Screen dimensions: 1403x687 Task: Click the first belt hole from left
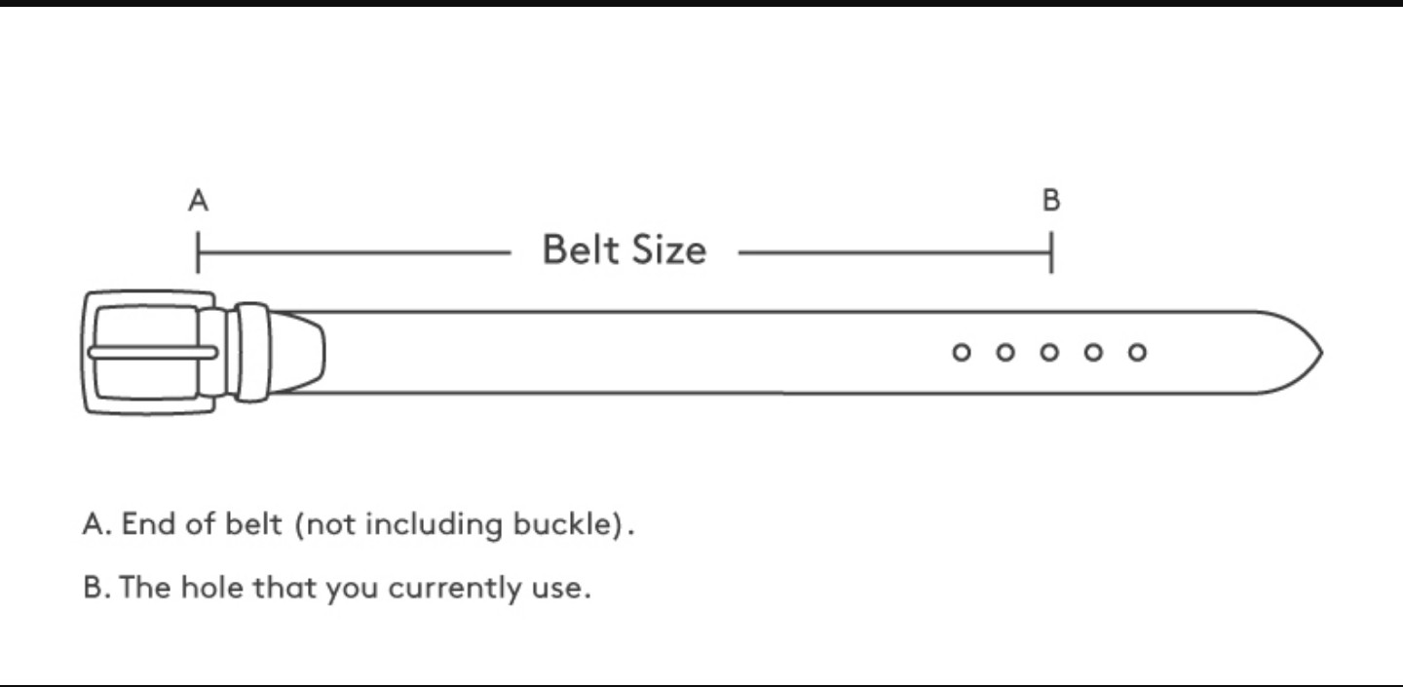[x=962, y=352]
